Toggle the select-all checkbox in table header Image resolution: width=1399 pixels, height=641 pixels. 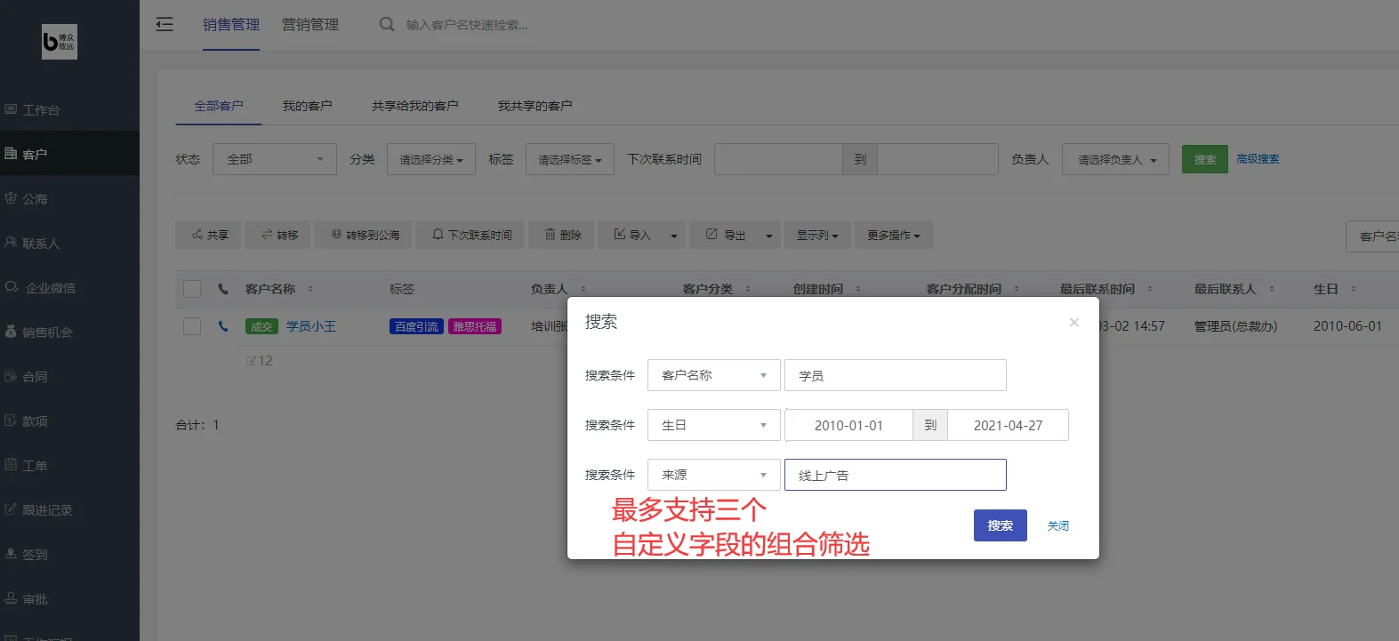tap(192, 289)
